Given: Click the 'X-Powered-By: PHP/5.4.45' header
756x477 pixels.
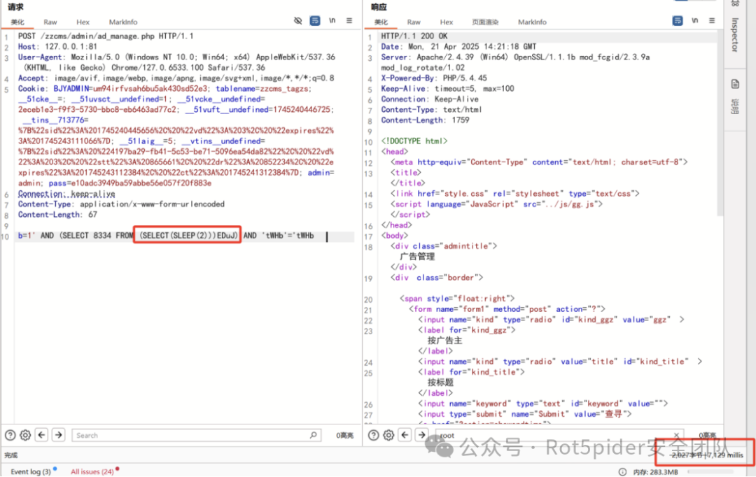Looking at the screenshot, I should pyautogui.click(x=434, y=78).
